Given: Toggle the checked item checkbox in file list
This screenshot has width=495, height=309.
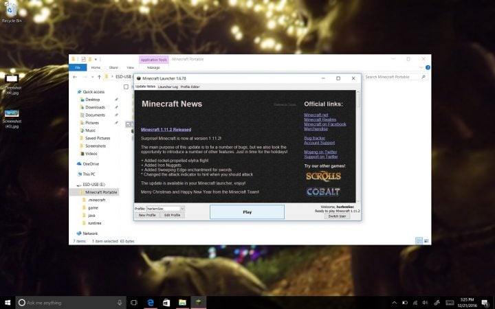Looking at the screenshot, I should coord(128,124).
